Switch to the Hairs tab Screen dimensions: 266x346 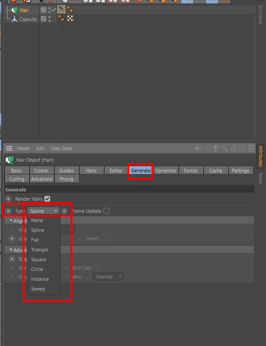click(91, 171)
